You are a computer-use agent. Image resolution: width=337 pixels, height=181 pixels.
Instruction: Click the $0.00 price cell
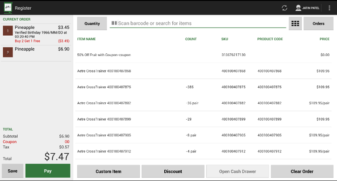coord(325,55)
